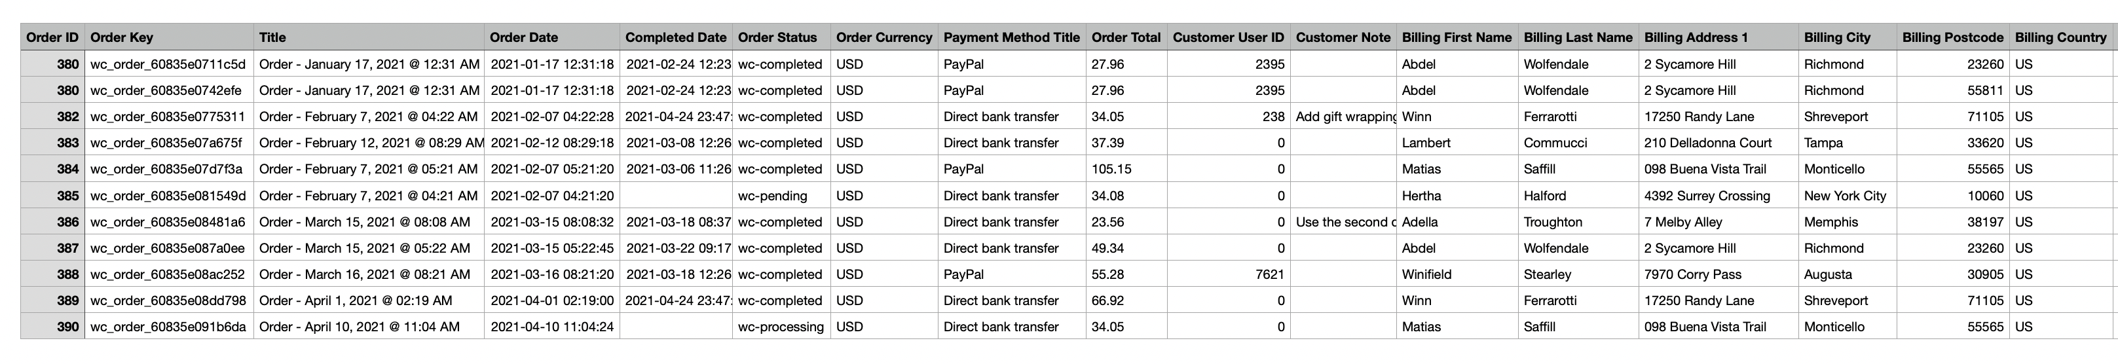Click the address cell 7 Melby Alley

click(x=1682, y=222)
